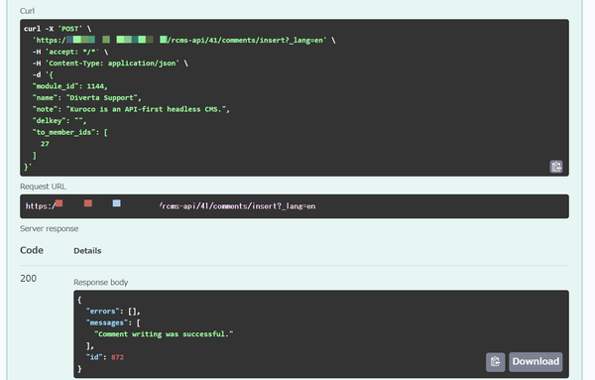Click the "Code" column header
Image resolution: width=595 pixels, height=380 pixels.
32,250
